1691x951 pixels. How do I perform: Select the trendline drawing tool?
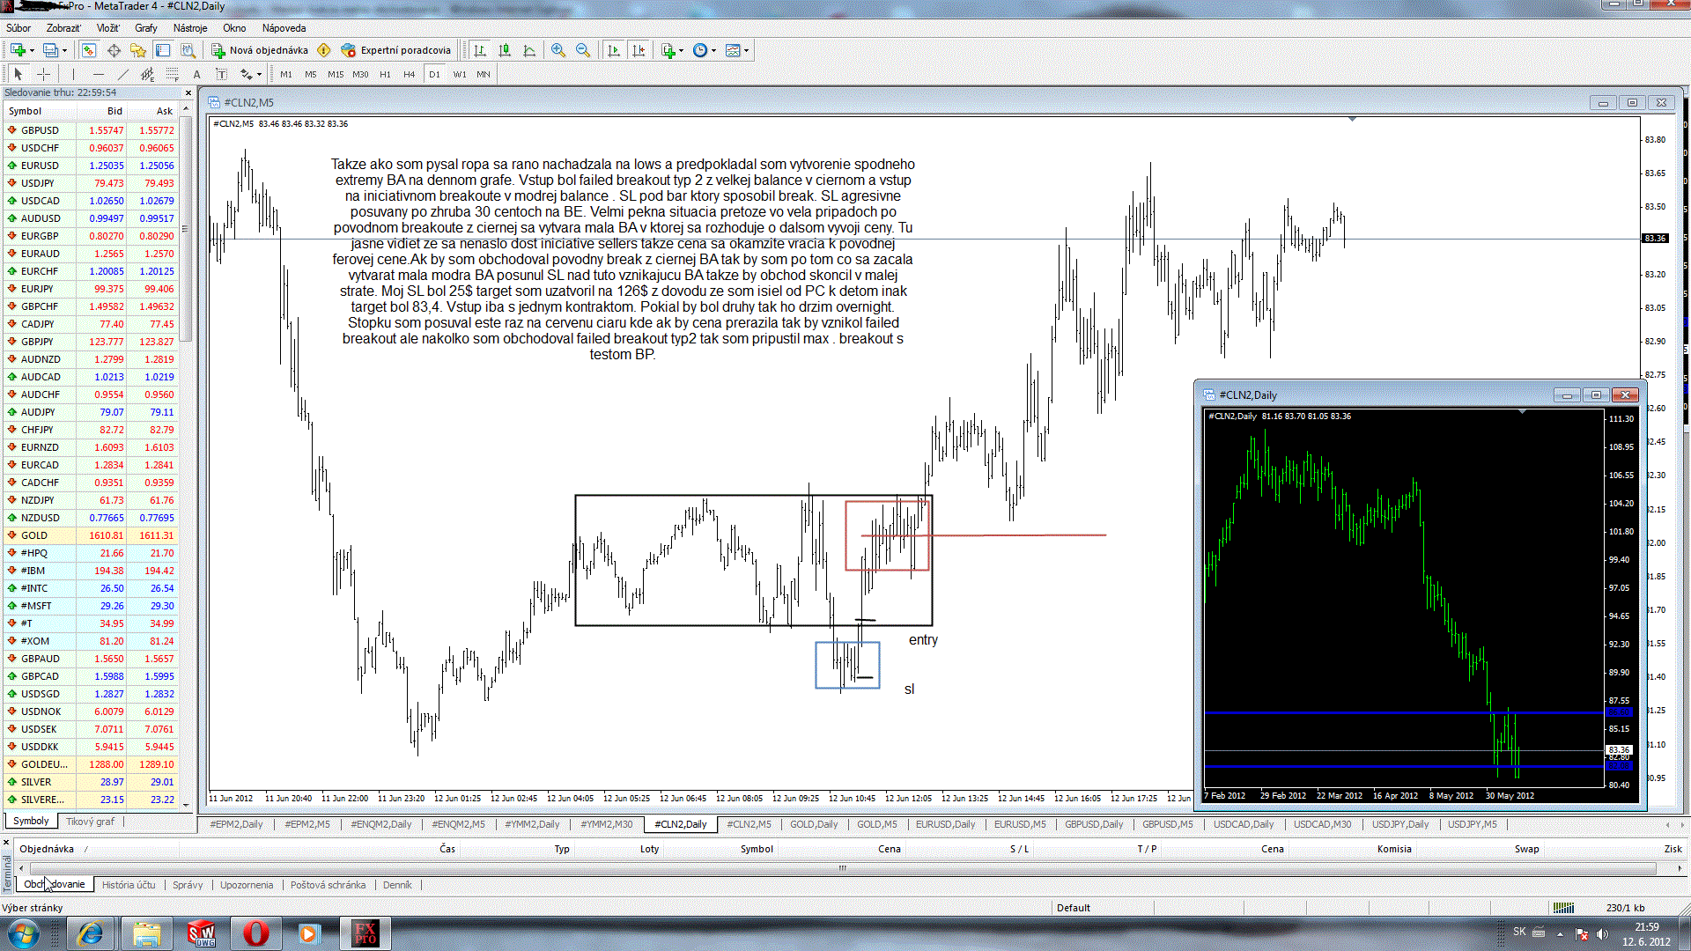click(x=122, y=74)
